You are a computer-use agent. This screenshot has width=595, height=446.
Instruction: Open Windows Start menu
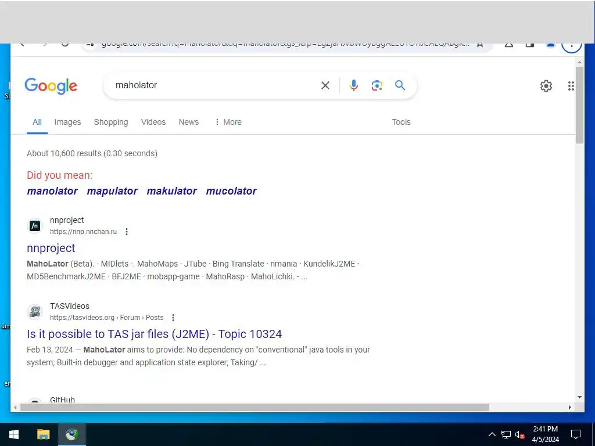[14, 434]
